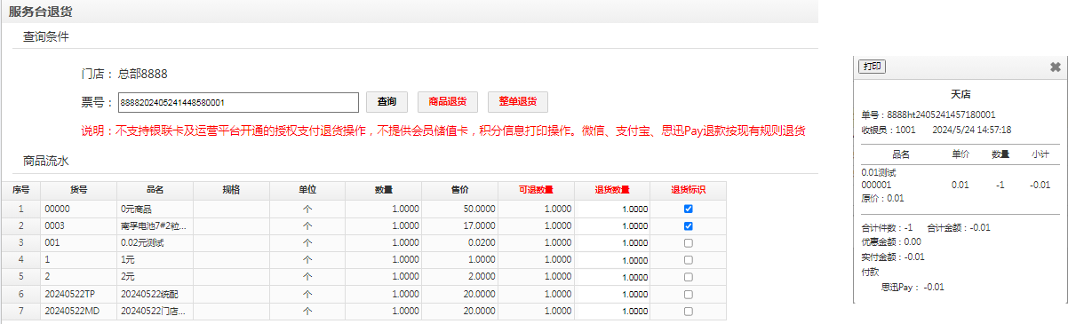Check return flag for 1元 row
The height and width of the screenshot is (324, 1068).
(x=689, y=260)
